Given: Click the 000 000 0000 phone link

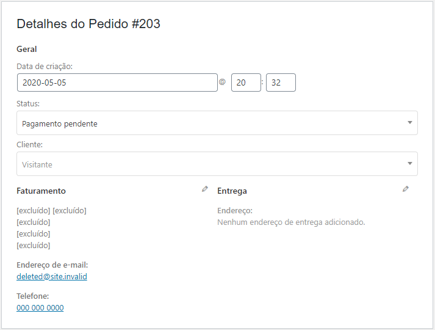Looking at the screenshot, I should coord(40,308).
